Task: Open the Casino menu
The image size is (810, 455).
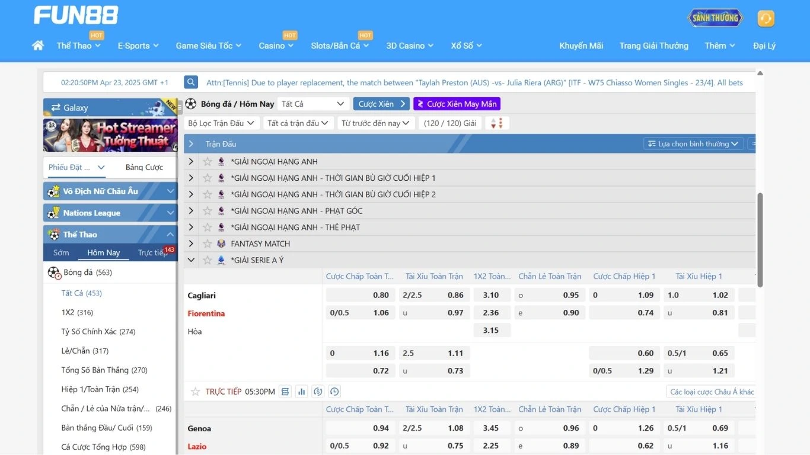Action: tap(276, 46)
